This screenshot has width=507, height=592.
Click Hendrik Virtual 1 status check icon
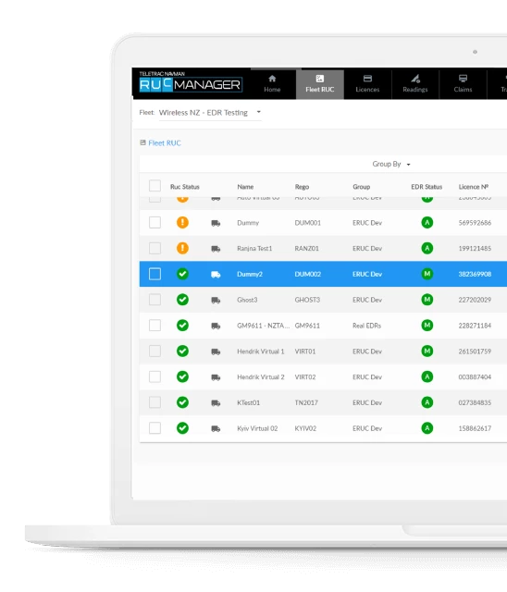pyautogui.click(x=182, y=351)
